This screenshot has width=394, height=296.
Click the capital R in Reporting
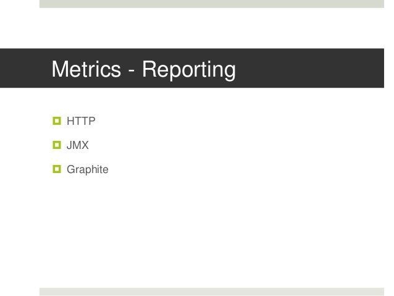point(150,69)
